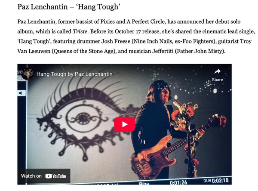Click the article heading Paz Lenchantin – 'Hang Tough'

click(69, 7)
